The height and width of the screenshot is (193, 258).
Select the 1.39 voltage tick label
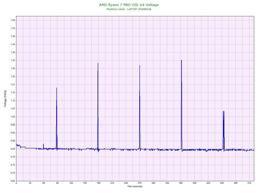click(x=13, y=52)
